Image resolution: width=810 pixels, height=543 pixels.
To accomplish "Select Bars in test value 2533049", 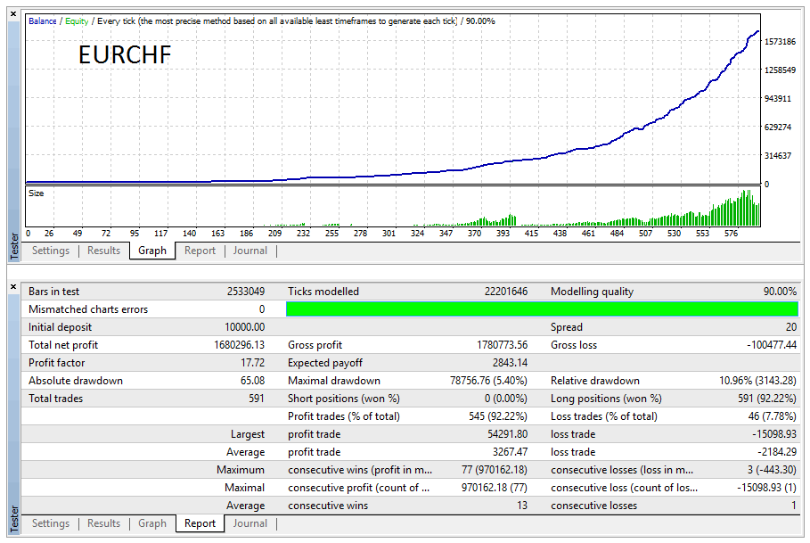I will click(x=246, y=292).
